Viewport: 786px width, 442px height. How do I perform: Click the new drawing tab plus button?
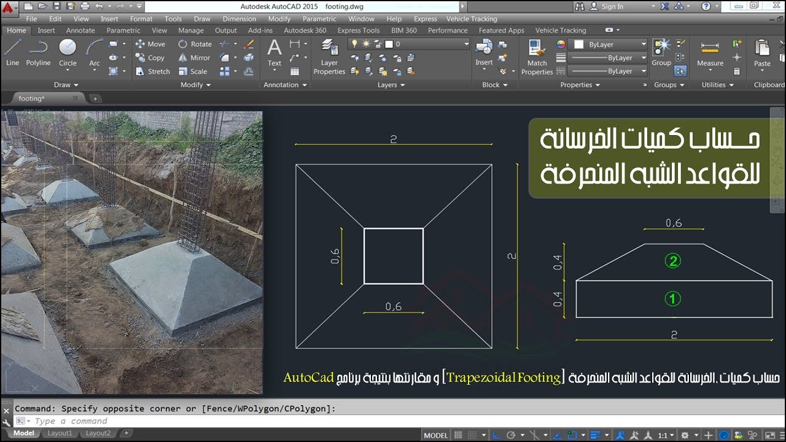coord(95,98)
